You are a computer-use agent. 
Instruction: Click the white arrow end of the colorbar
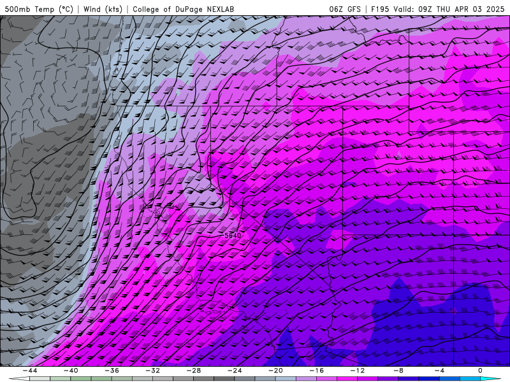[19, 379]
